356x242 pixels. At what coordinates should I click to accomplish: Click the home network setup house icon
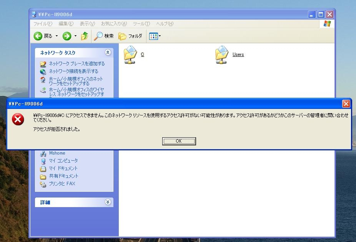[43, 79]
